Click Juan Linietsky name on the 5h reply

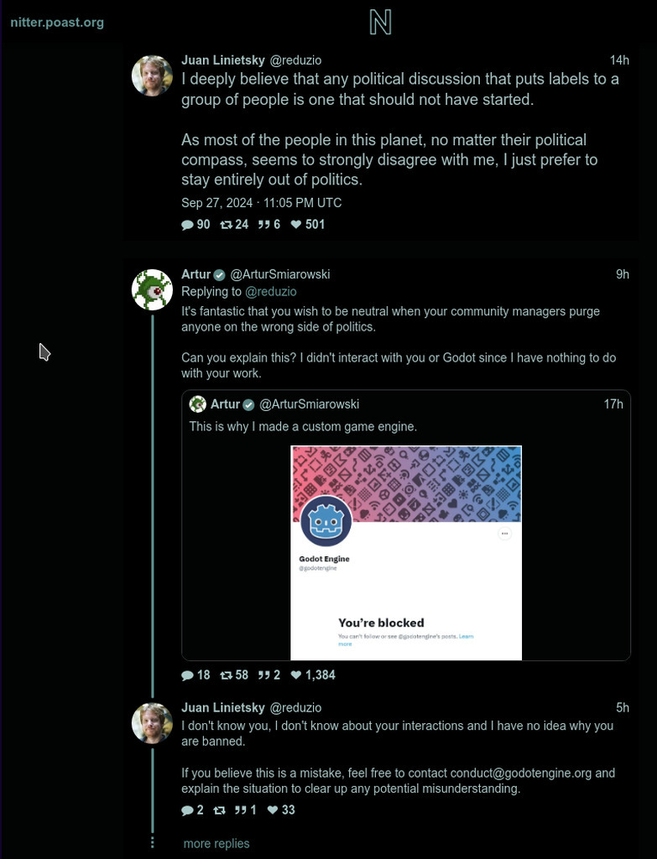(x=223, y=708)
